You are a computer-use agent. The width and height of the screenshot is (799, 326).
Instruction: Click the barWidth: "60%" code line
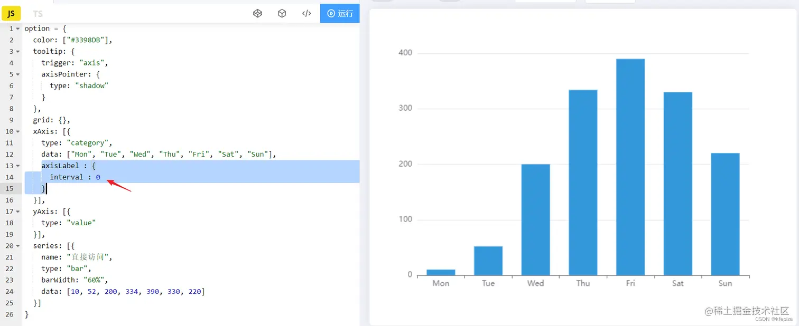[x=75, y=280]
